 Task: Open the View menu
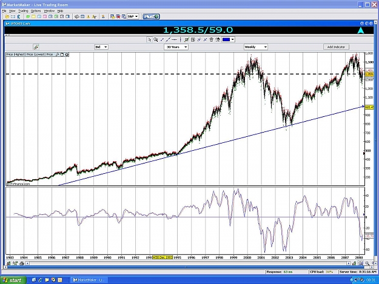coord(12,11)
